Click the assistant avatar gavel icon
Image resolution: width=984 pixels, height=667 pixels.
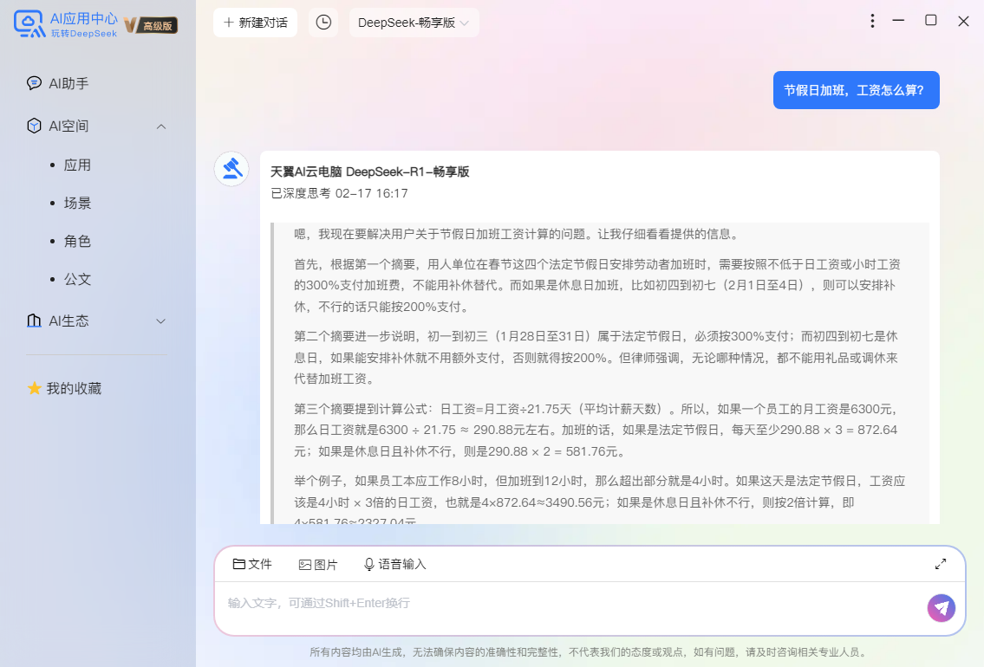(231, 169)
